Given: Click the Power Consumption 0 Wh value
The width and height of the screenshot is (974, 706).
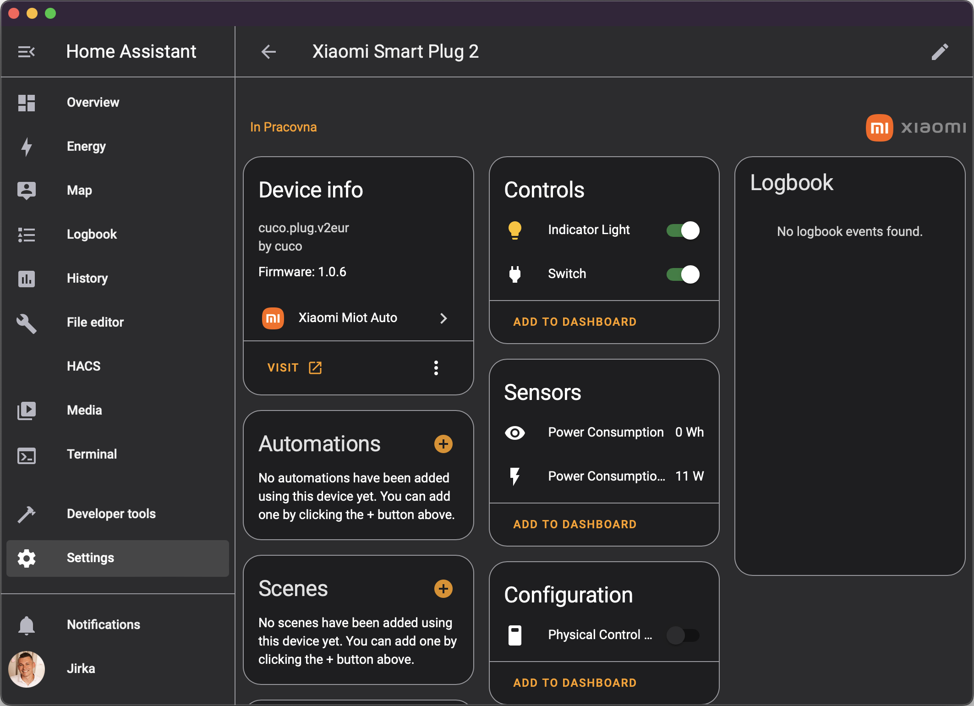Looking at the screenshot, I should tap(689, 432).
